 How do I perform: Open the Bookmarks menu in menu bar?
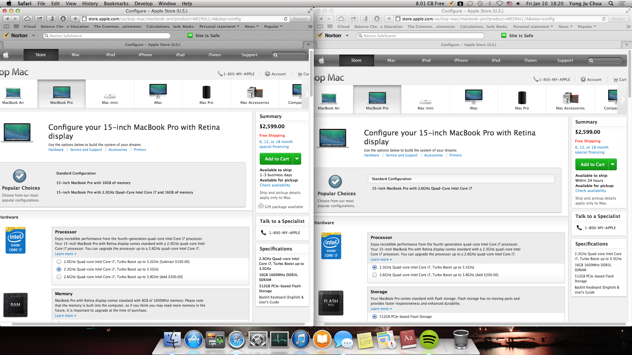coord(116,4)
